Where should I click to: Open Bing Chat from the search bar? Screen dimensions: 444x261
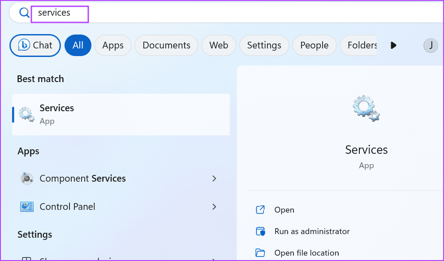pos(35,45)
